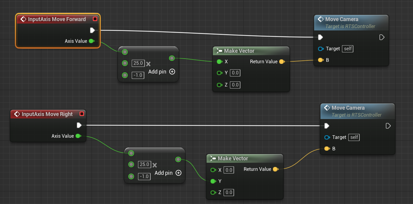This screenshot has height=204, width=413.
Task: Click the exec output pin of InputAxis Move Forward
Action: click(92, 30)
